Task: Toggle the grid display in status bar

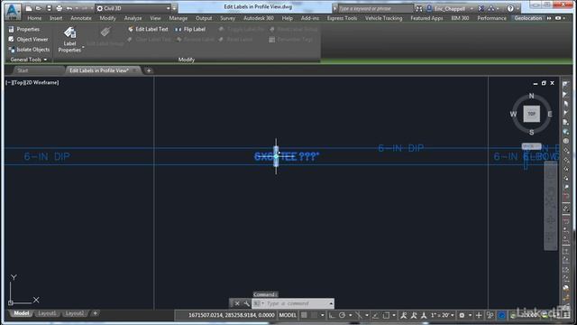Action: (x=304, y=315)
